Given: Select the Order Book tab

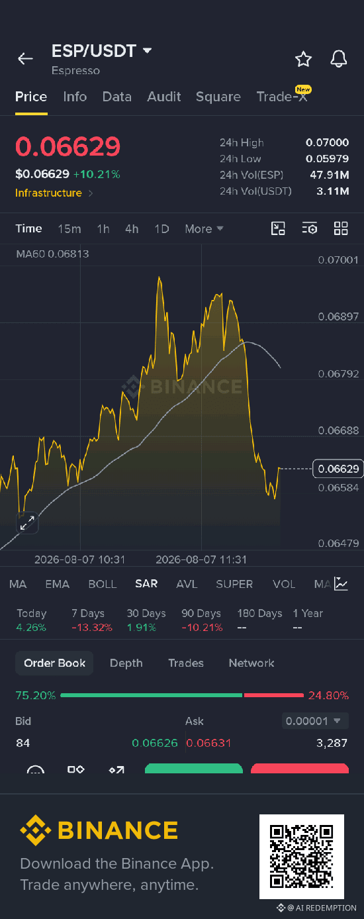Looking at the screenshot, I should [x=54, y=663].
